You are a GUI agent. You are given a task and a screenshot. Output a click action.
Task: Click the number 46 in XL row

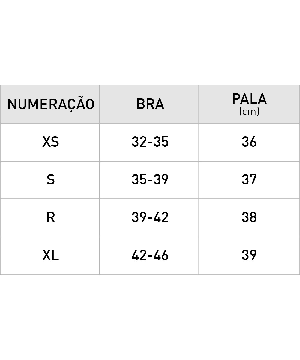161,255
